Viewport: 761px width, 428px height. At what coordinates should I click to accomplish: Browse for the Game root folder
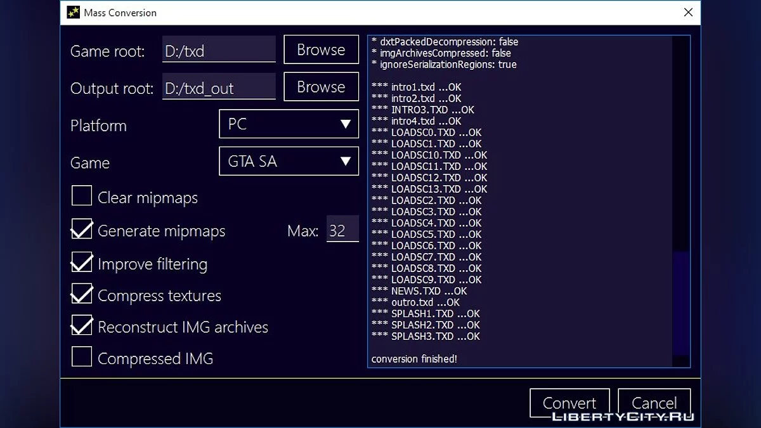click(x=321, y=49)
